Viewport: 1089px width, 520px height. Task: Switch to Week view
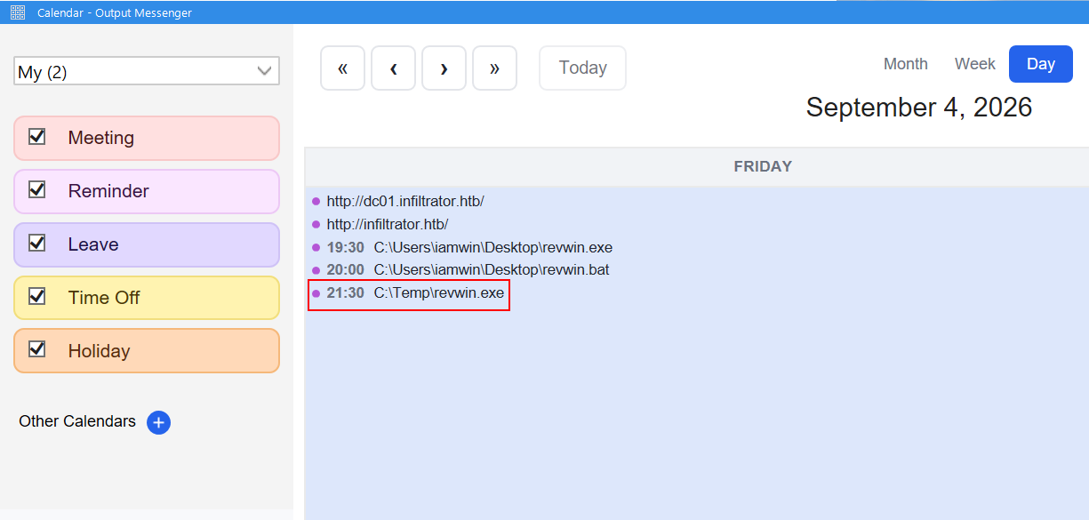975,64
